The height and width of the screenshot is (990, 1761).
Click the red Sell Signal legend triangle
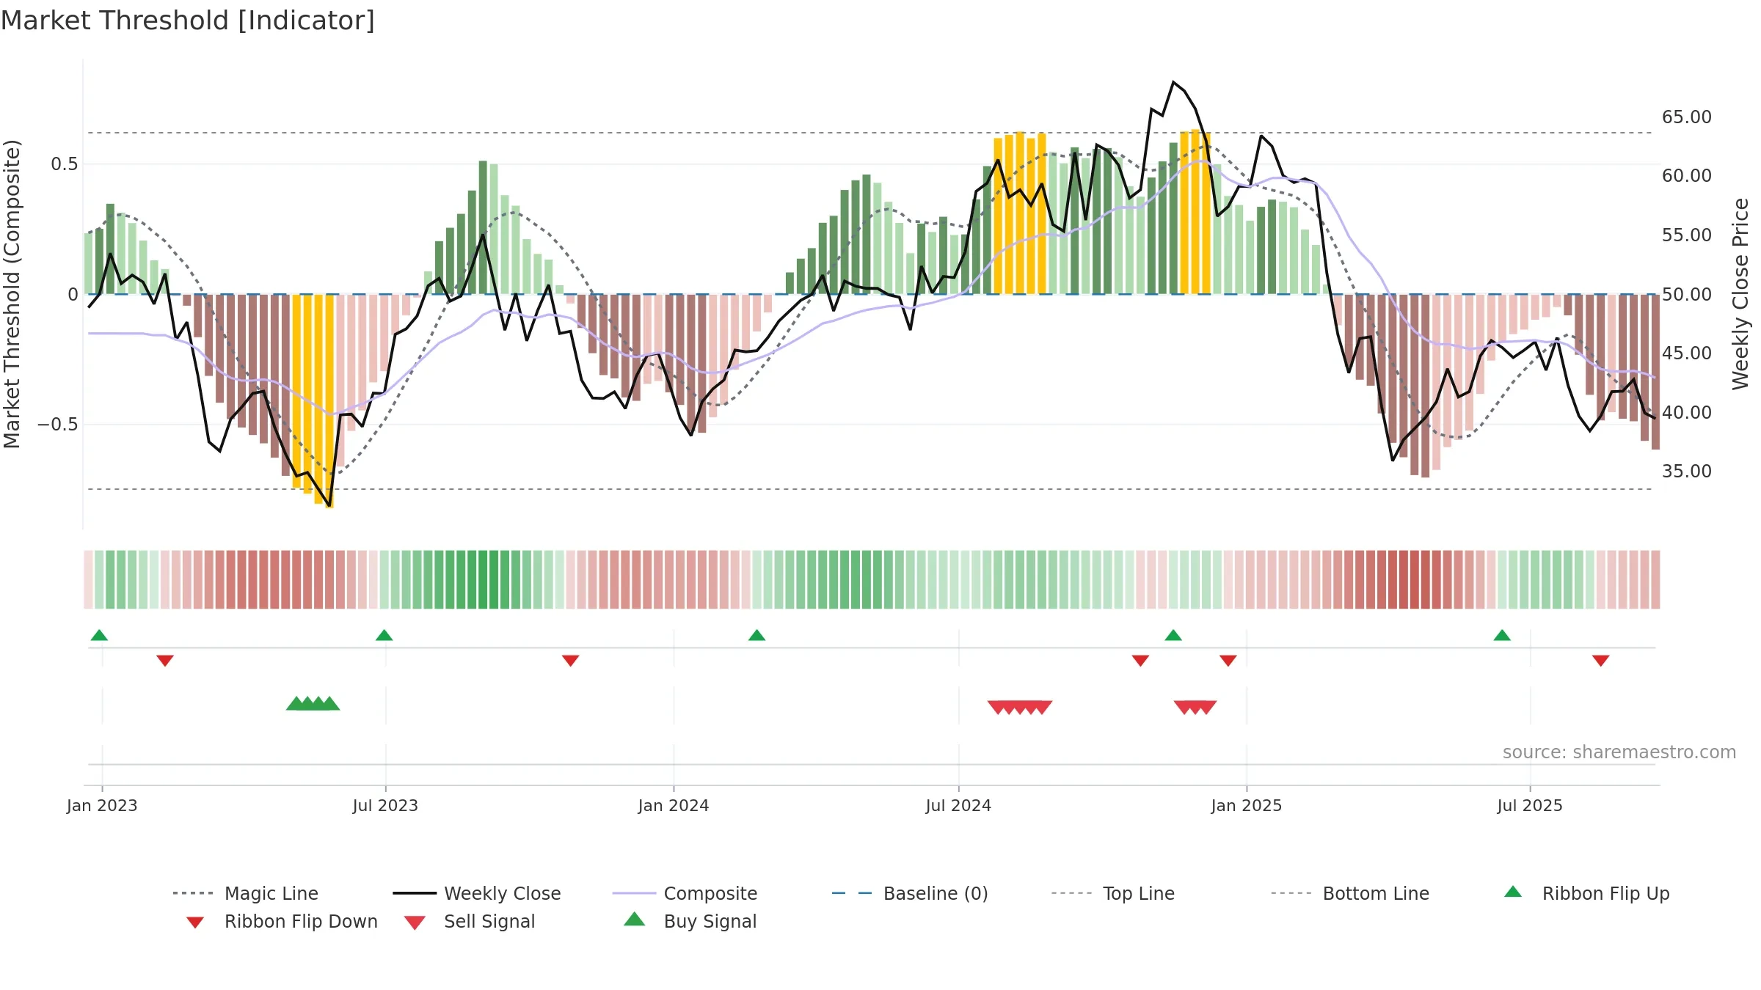click(x=415, y=923)
